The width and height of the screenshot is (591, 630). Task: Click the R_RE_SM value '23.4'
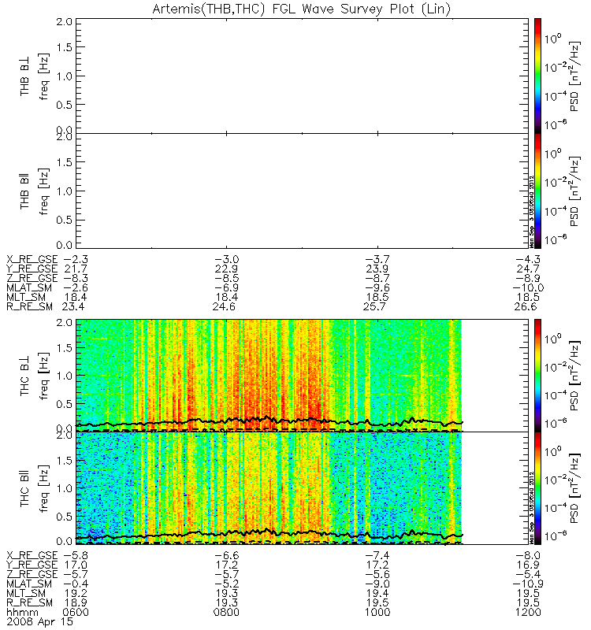(x=73, y=306)
